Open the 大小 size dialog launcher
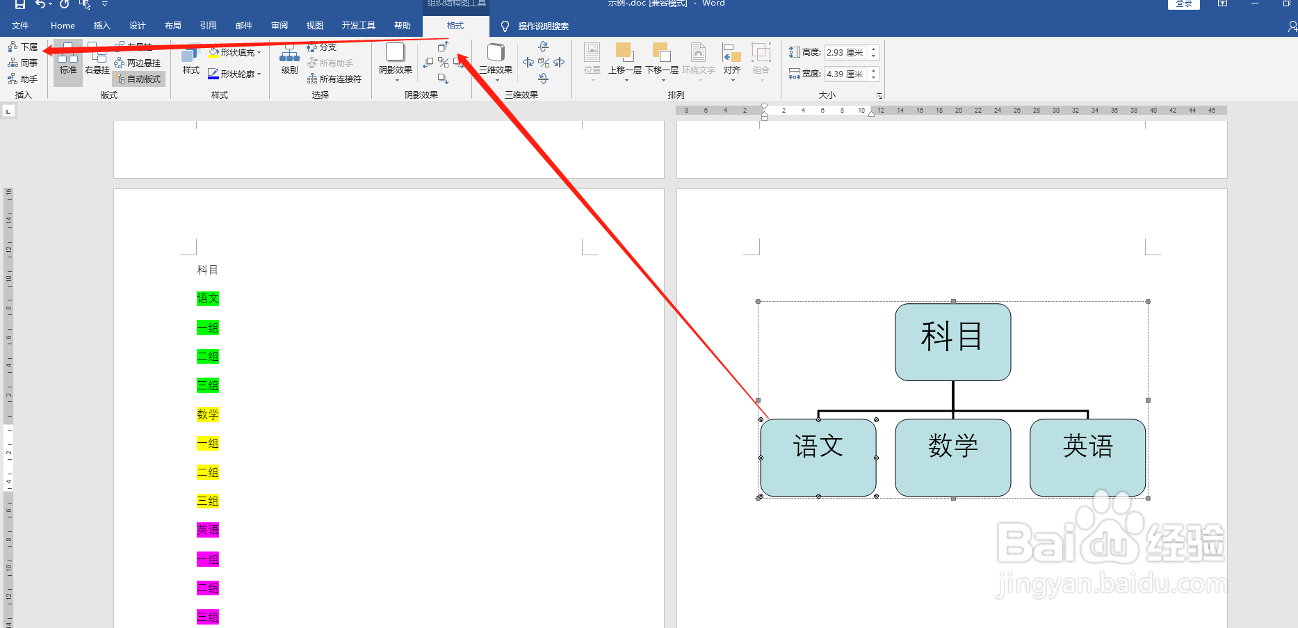Image resolution: width=1298 pixels, height=628 pixels. (x=879, y=95)
